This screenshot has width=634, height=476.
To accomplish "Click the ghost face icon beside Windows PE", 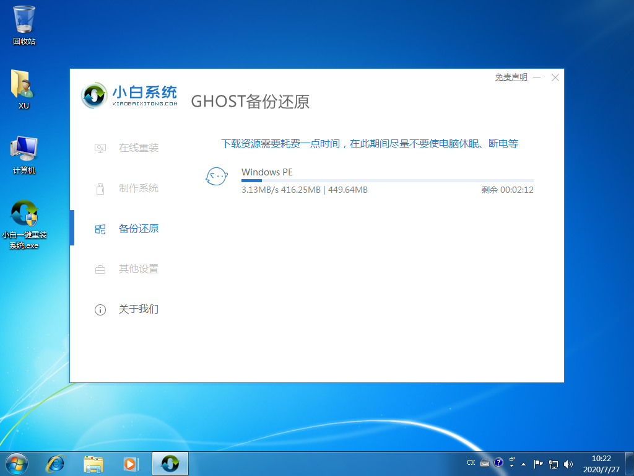I will point(217,177).
